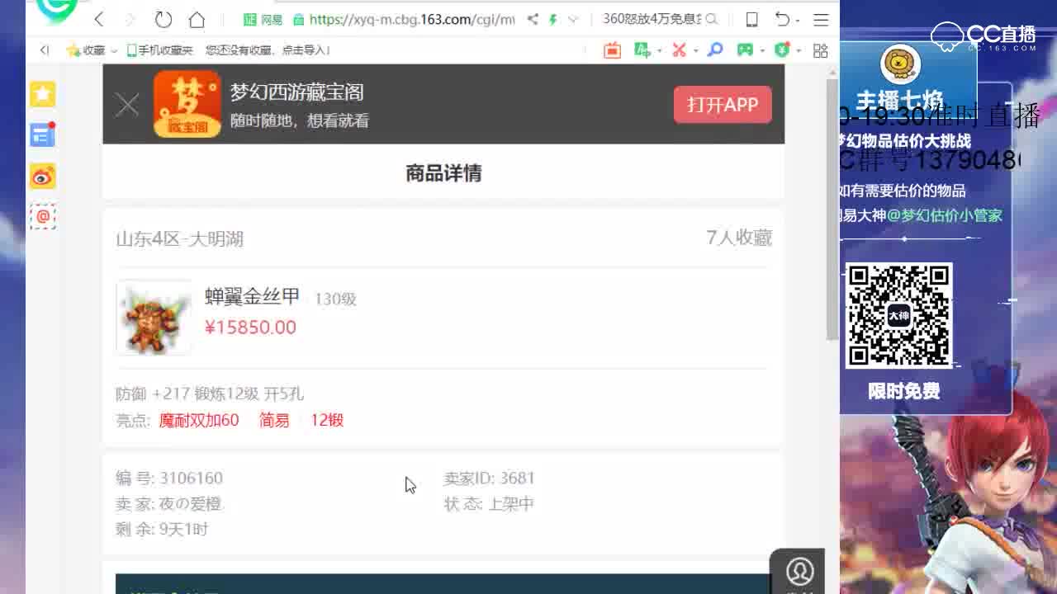Screen dimensions: 1057x594
Task: Click the orange TV extension icon
Action: [x=612, y=50]
